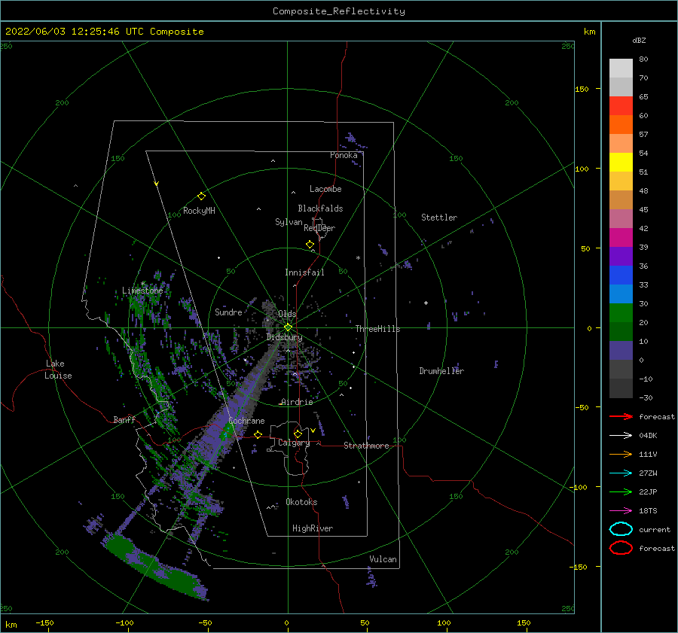Image resolution: width=678 pixels, height=633 pixels.
Task: Select the magenta 39–42 dBZ swatch
Action: pyautogui.click(x=621, y=238)
